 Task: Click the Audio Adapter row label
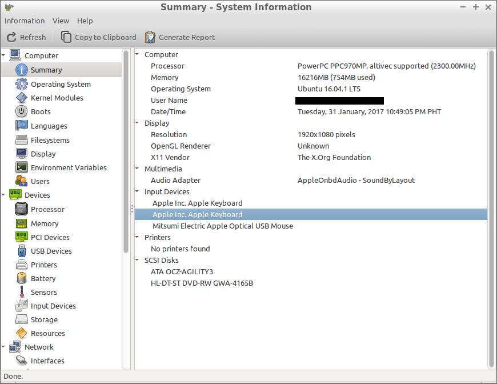(x=175, y=180)
